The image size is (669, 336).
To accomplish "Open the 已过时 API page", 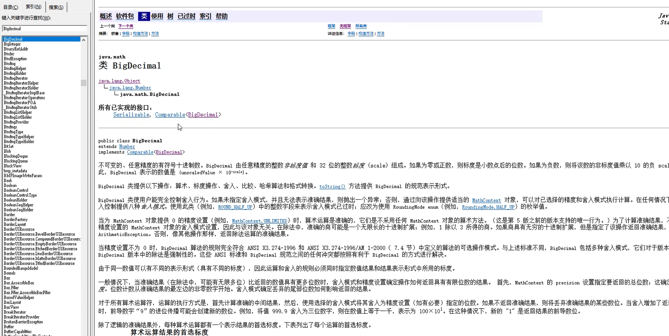I will point(186,16).
